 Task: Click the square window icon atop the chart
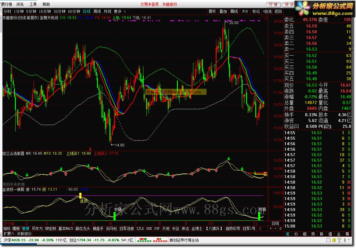click(x=266, y=18)
